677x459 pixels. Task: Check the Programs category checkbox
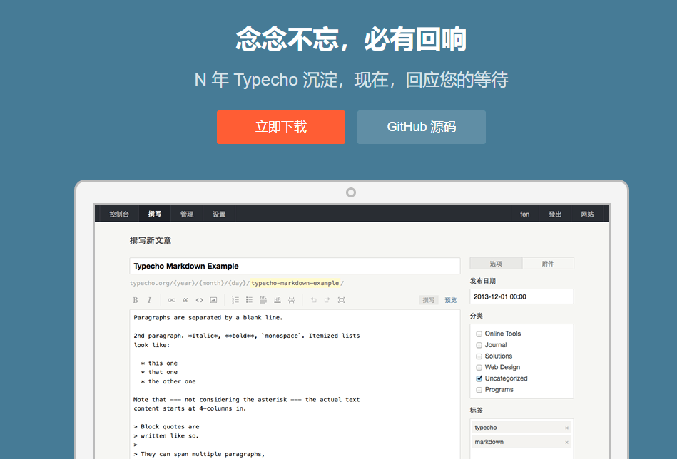pyautogui.click(x=479, y=390)
